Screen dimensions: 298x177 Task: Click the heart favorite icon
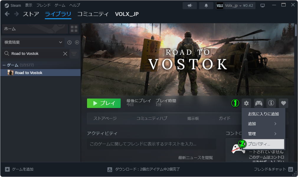coord(283,103)
